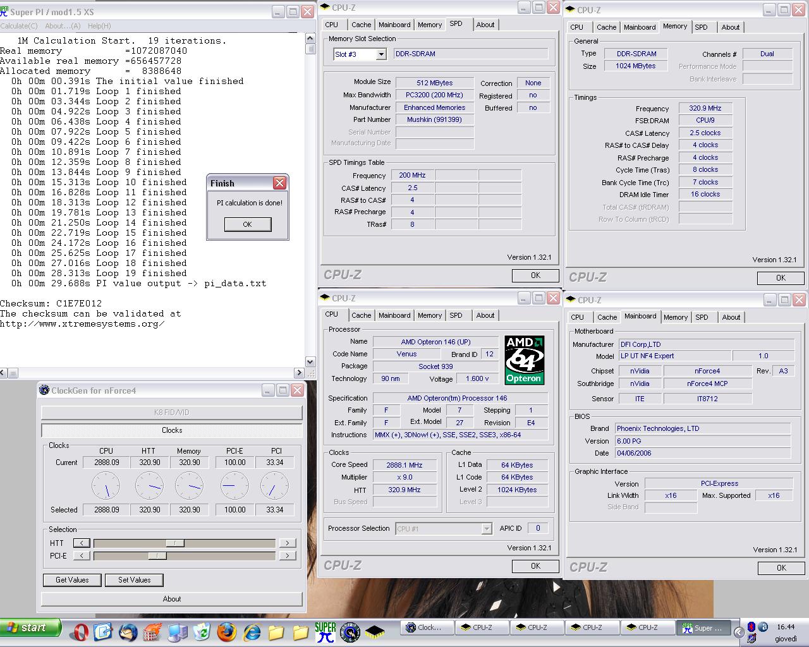Launch Thunderbird mail from quick launch
This screenshot has width=809, height=647.
tap(128, 631)
